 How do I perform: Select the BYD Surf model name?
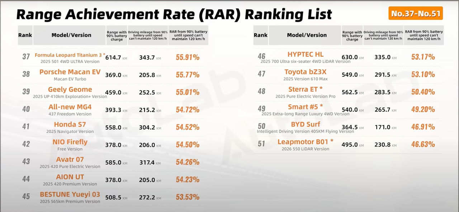pos(306,124)
